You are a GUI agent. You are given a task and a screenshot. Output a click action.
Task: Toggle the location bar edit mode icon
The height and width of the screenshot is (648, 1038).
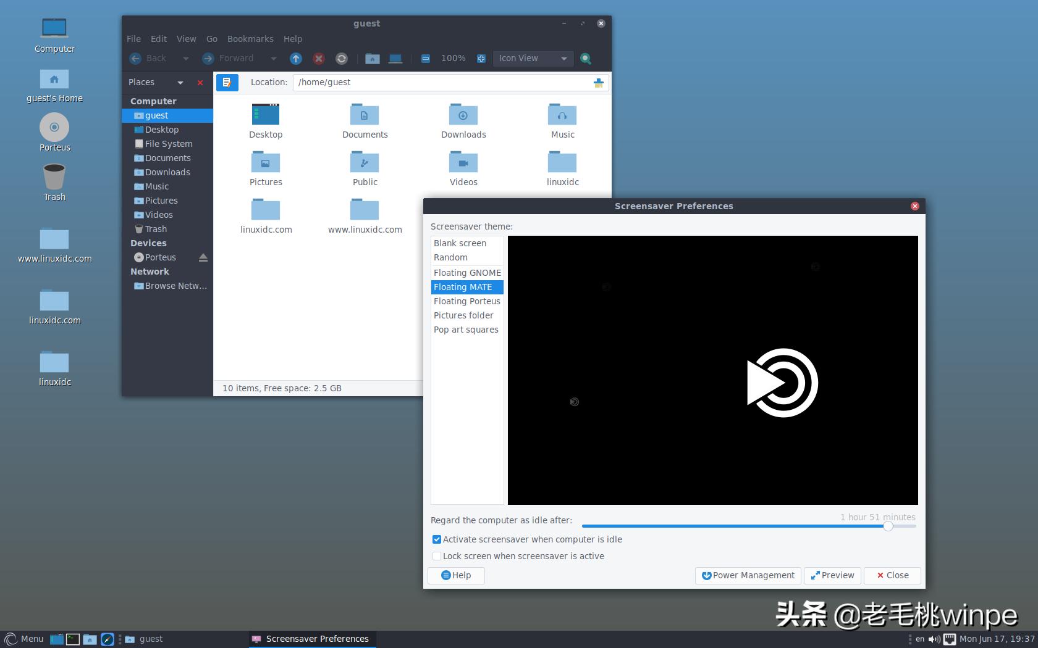point(227,82)
